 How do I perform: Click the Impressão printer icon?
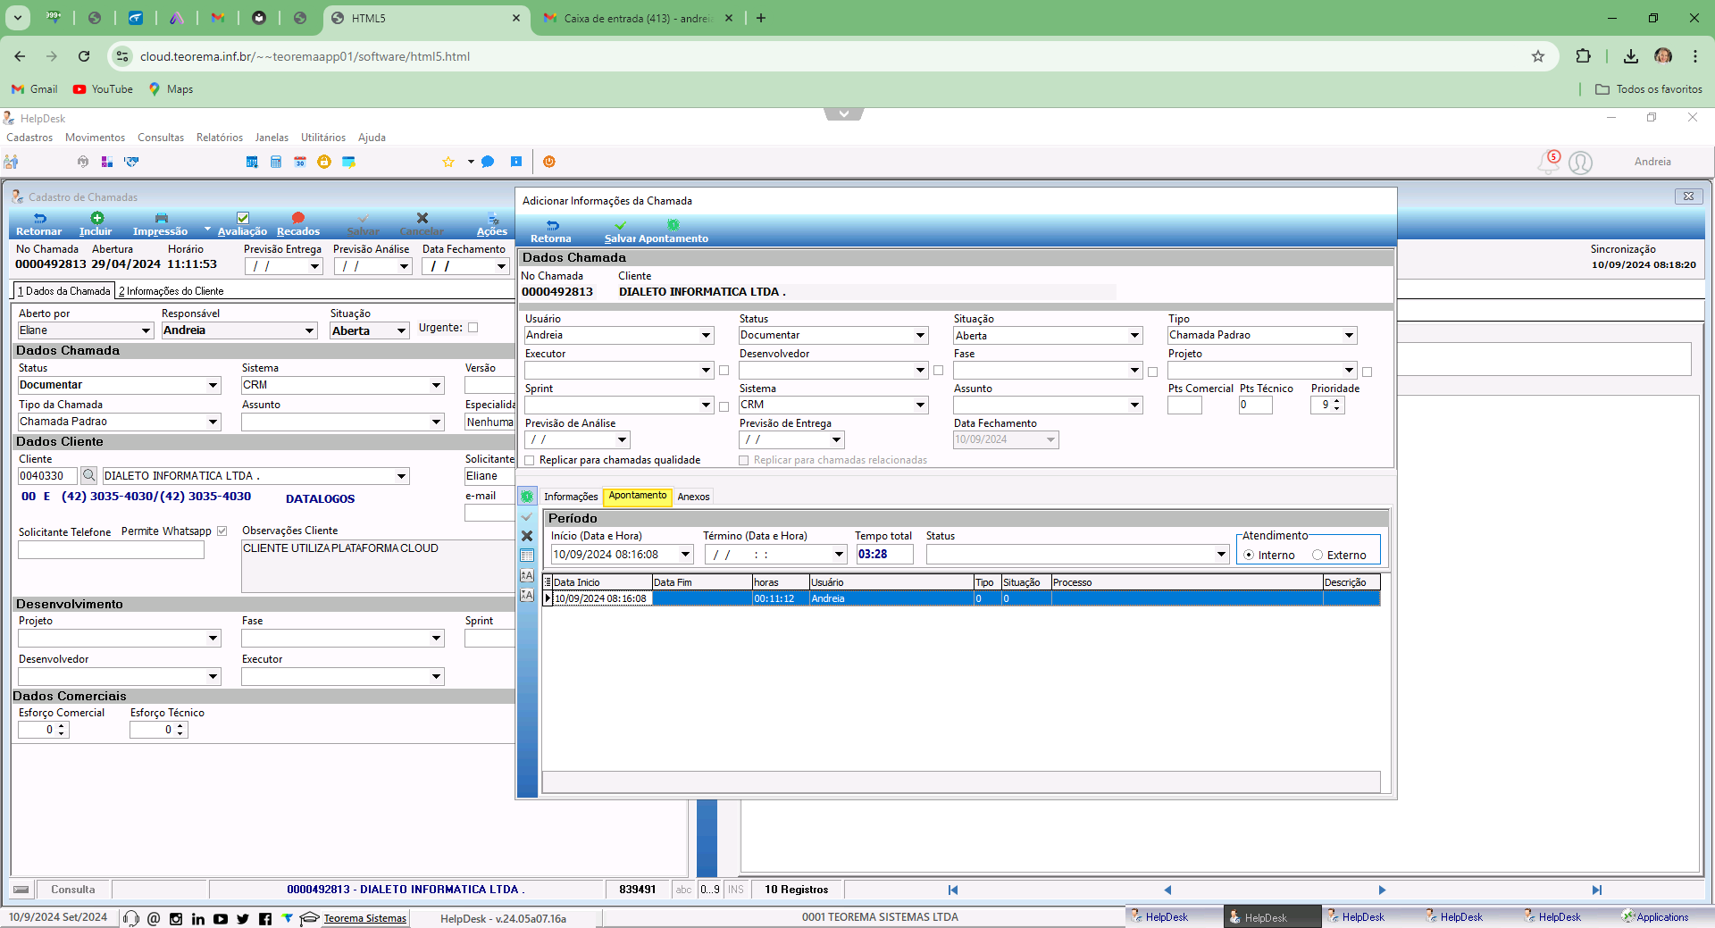pyautogui.click(x=161, y=218)
